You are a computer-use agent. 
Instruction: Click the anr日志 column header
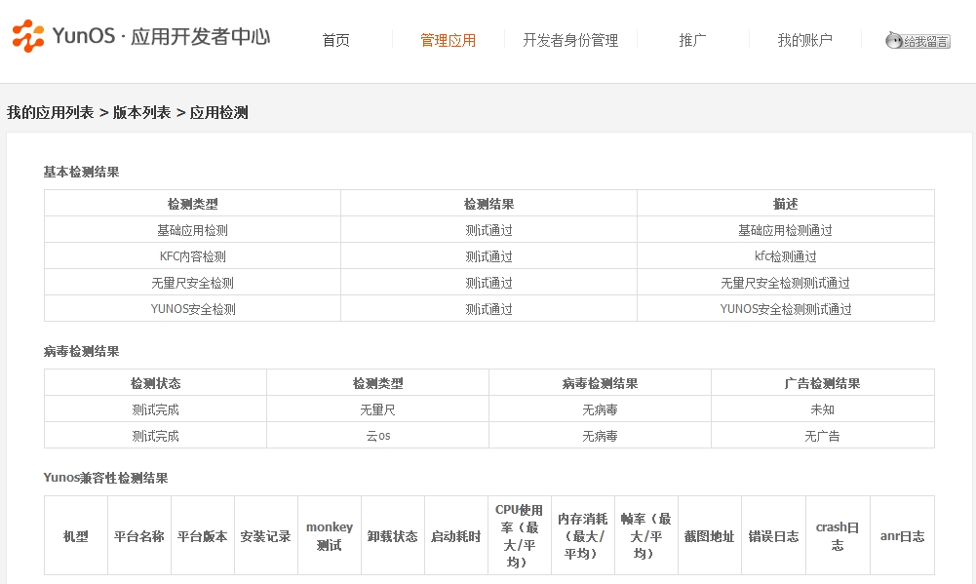pyautogui.click(x=901, y=536)
